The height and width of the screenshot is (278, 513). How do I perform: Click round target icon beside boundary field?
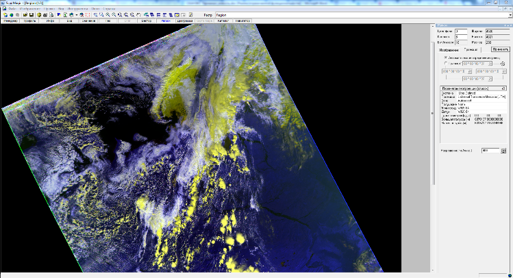(503, 64)
